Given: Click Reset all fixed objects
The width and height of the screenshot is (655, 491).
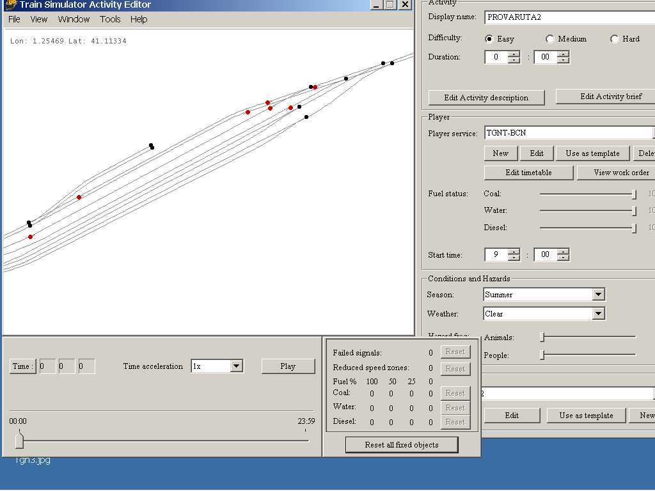Looking at the screenshot, I should point(402,445).
